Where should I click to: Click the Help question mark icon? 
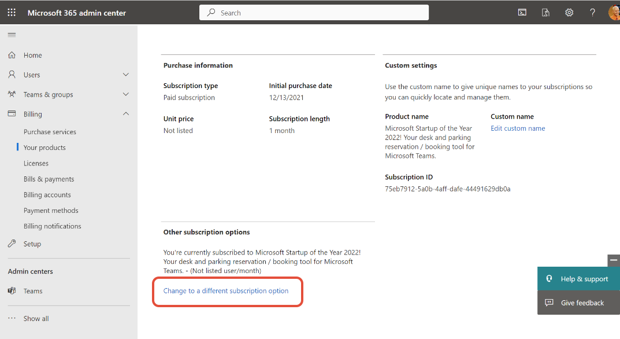(592, 13)
